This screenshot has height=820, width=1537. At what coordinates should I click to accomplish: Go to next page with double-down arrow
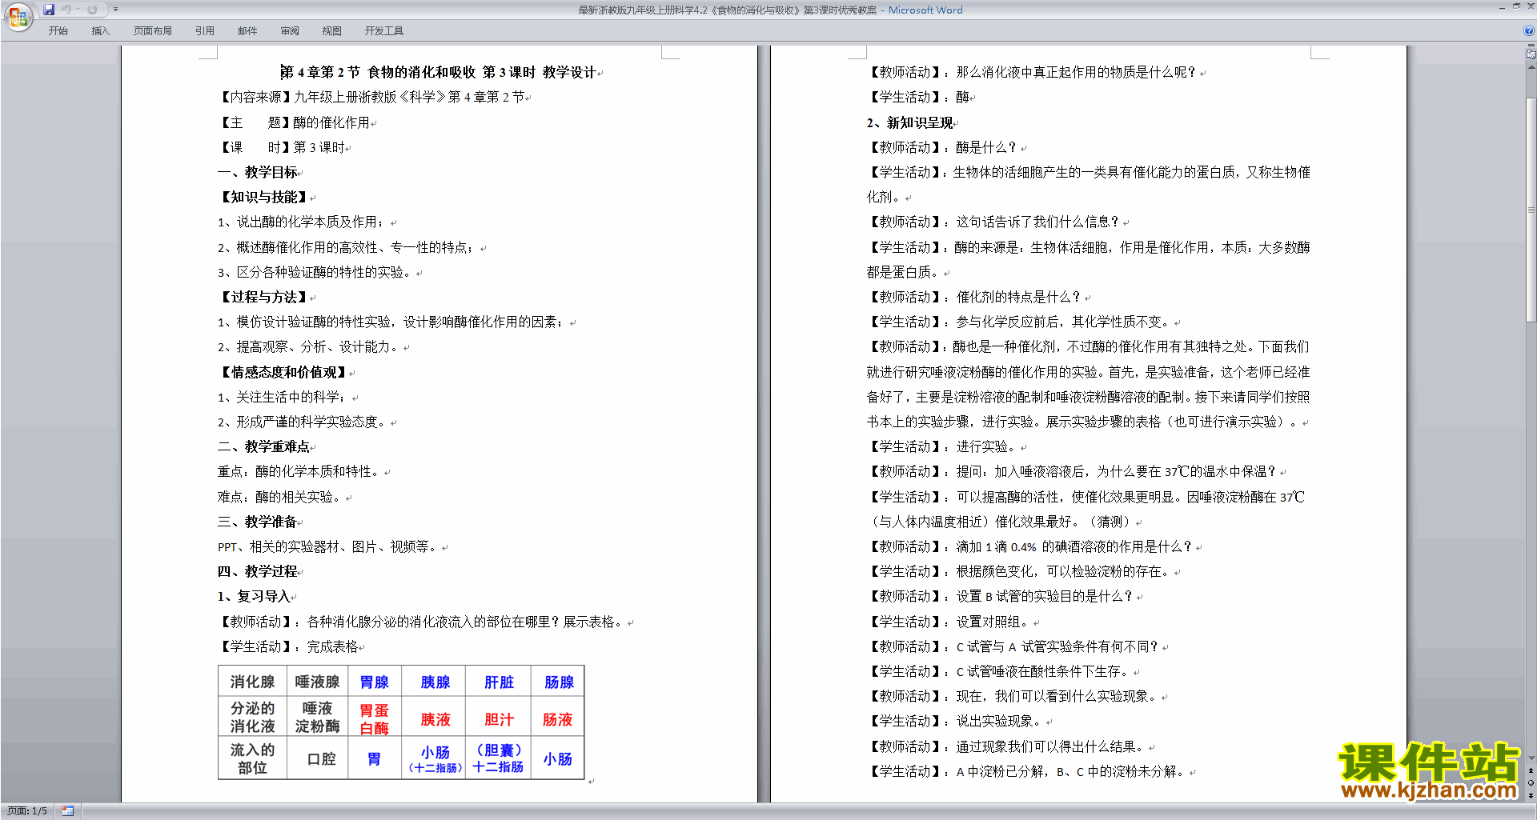point(1531,795)
